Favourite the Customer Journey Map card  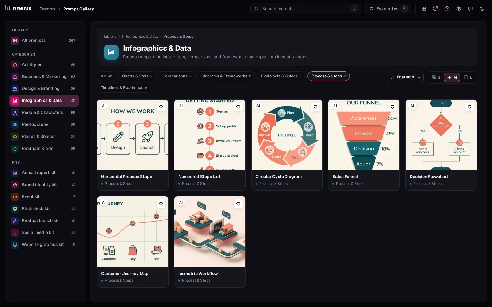[161, 204]
